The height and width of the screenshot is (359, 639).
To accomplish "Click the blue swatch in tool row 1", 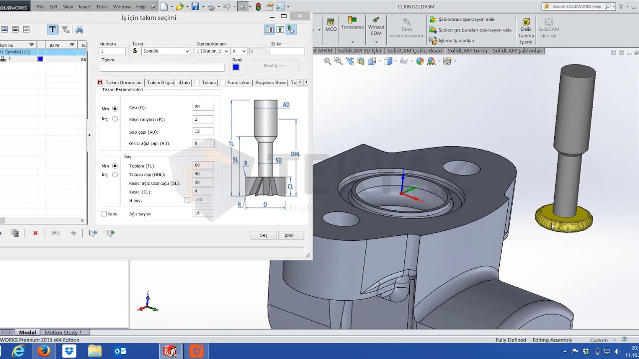I will click(x=40, y=59).
